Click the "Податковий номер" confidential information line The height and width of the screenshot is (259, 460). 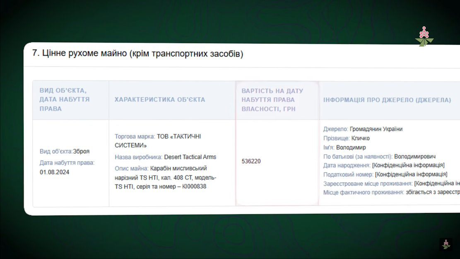pos(385,174)
